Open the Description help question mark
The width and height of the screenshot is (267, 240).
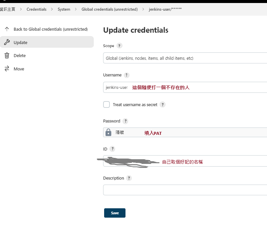pos(129,178)
